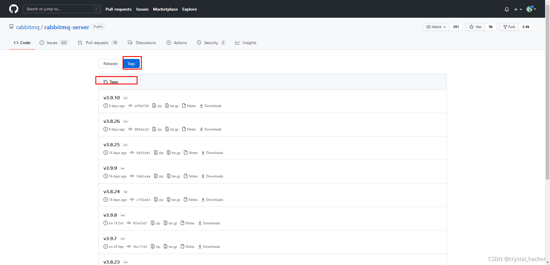Screen dimensions: 550x265
Task: Expand the v3.9.10 tag message ellipsis
Action: [x=125, y=98]
